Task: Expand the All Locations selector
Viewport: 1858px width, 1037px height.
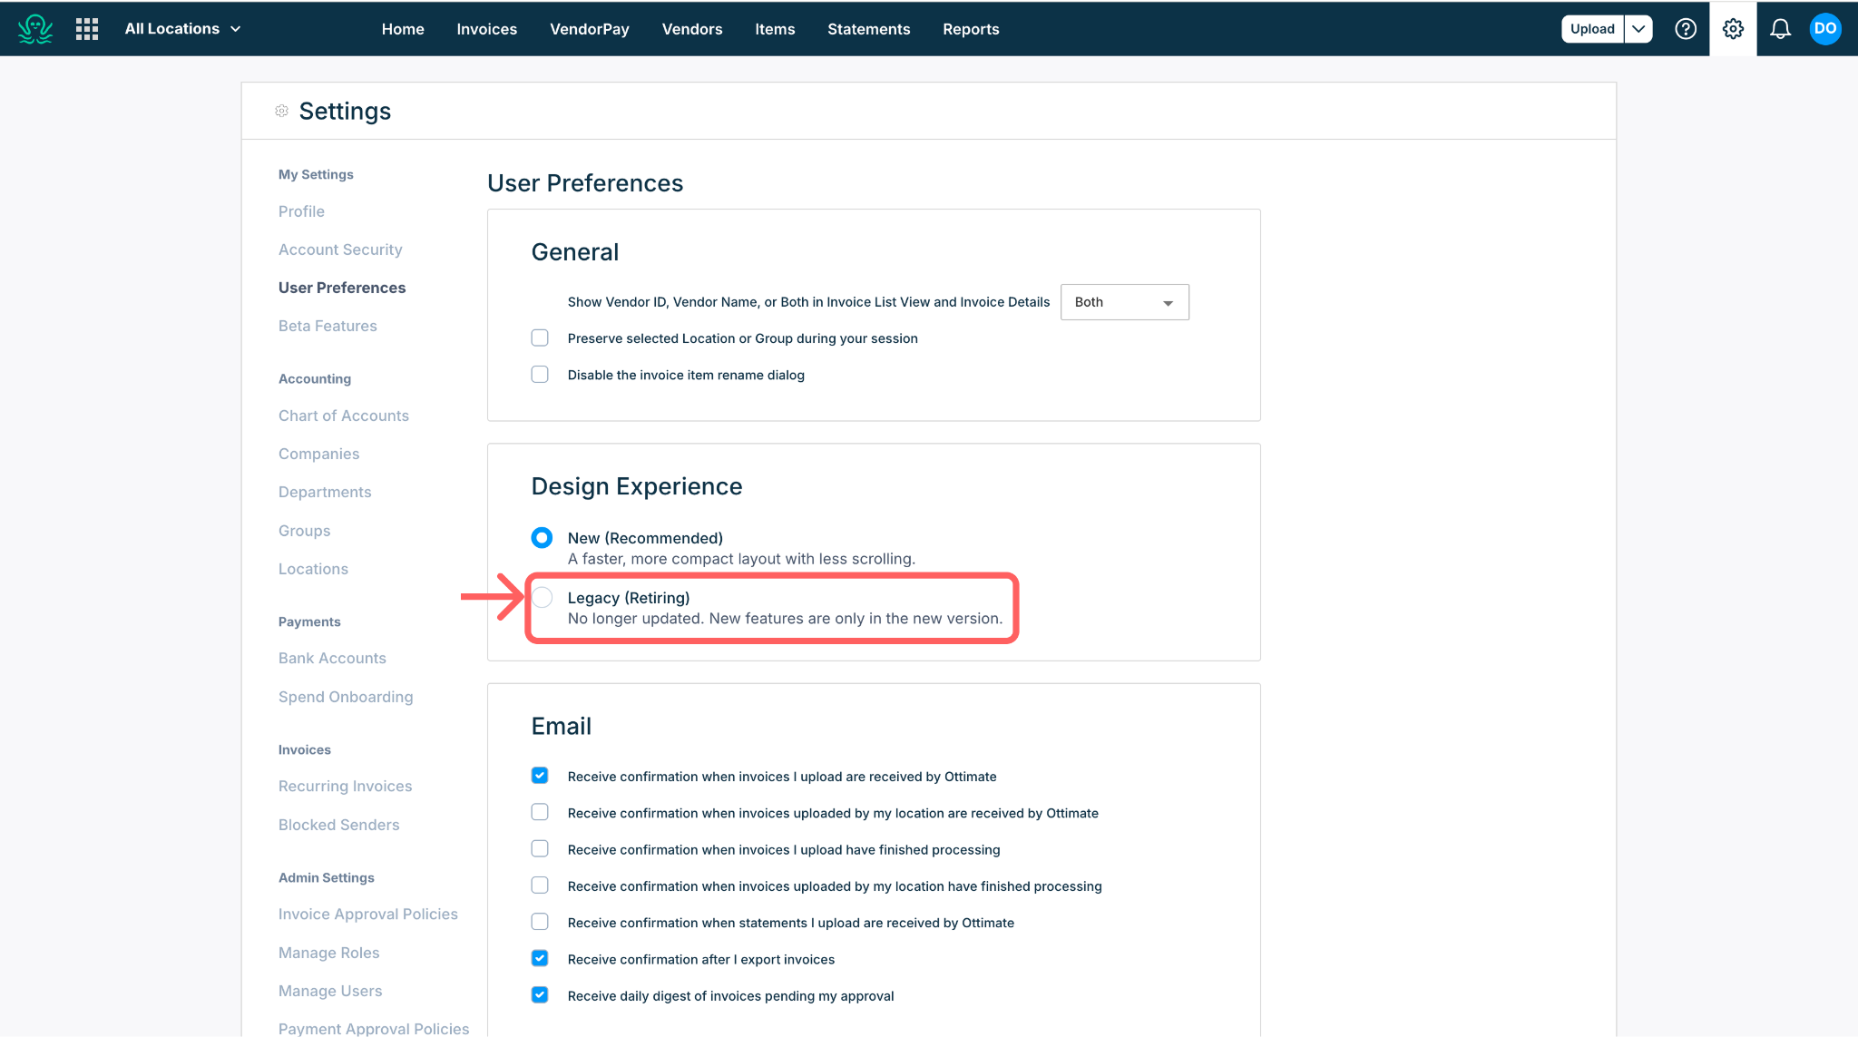Action: tap(182, 29)
